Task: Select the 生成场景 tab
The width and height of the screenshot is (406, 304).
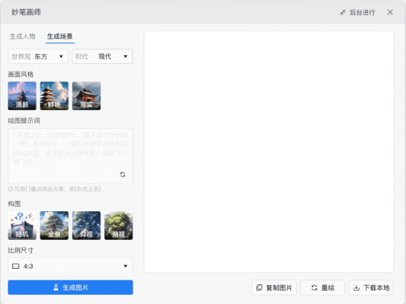Action: (x=60, y=36)
